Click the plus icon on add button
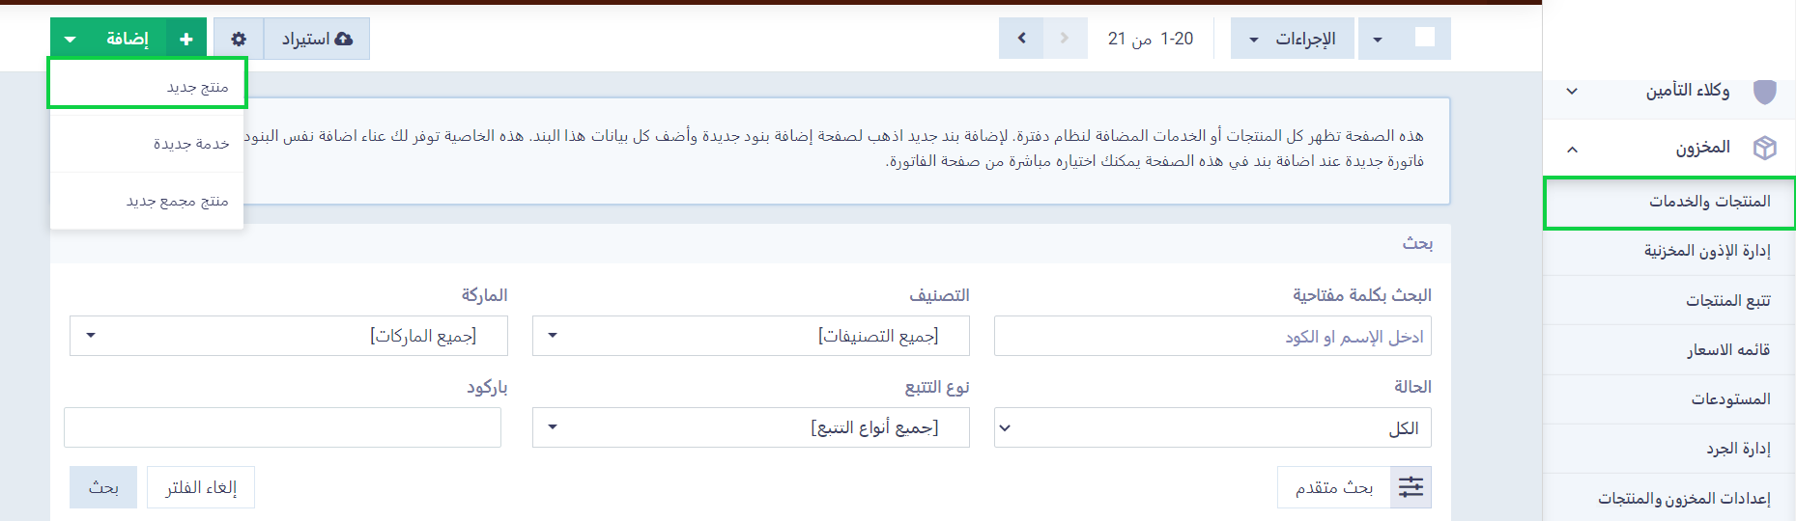 (x=186, y=39)
